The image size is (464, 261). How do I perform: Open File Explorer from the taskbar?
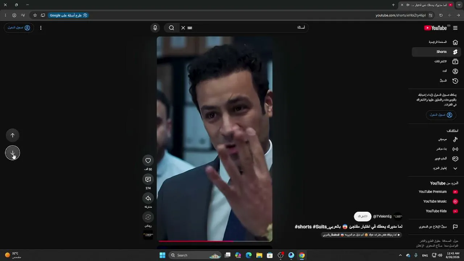tap(259, 255)
